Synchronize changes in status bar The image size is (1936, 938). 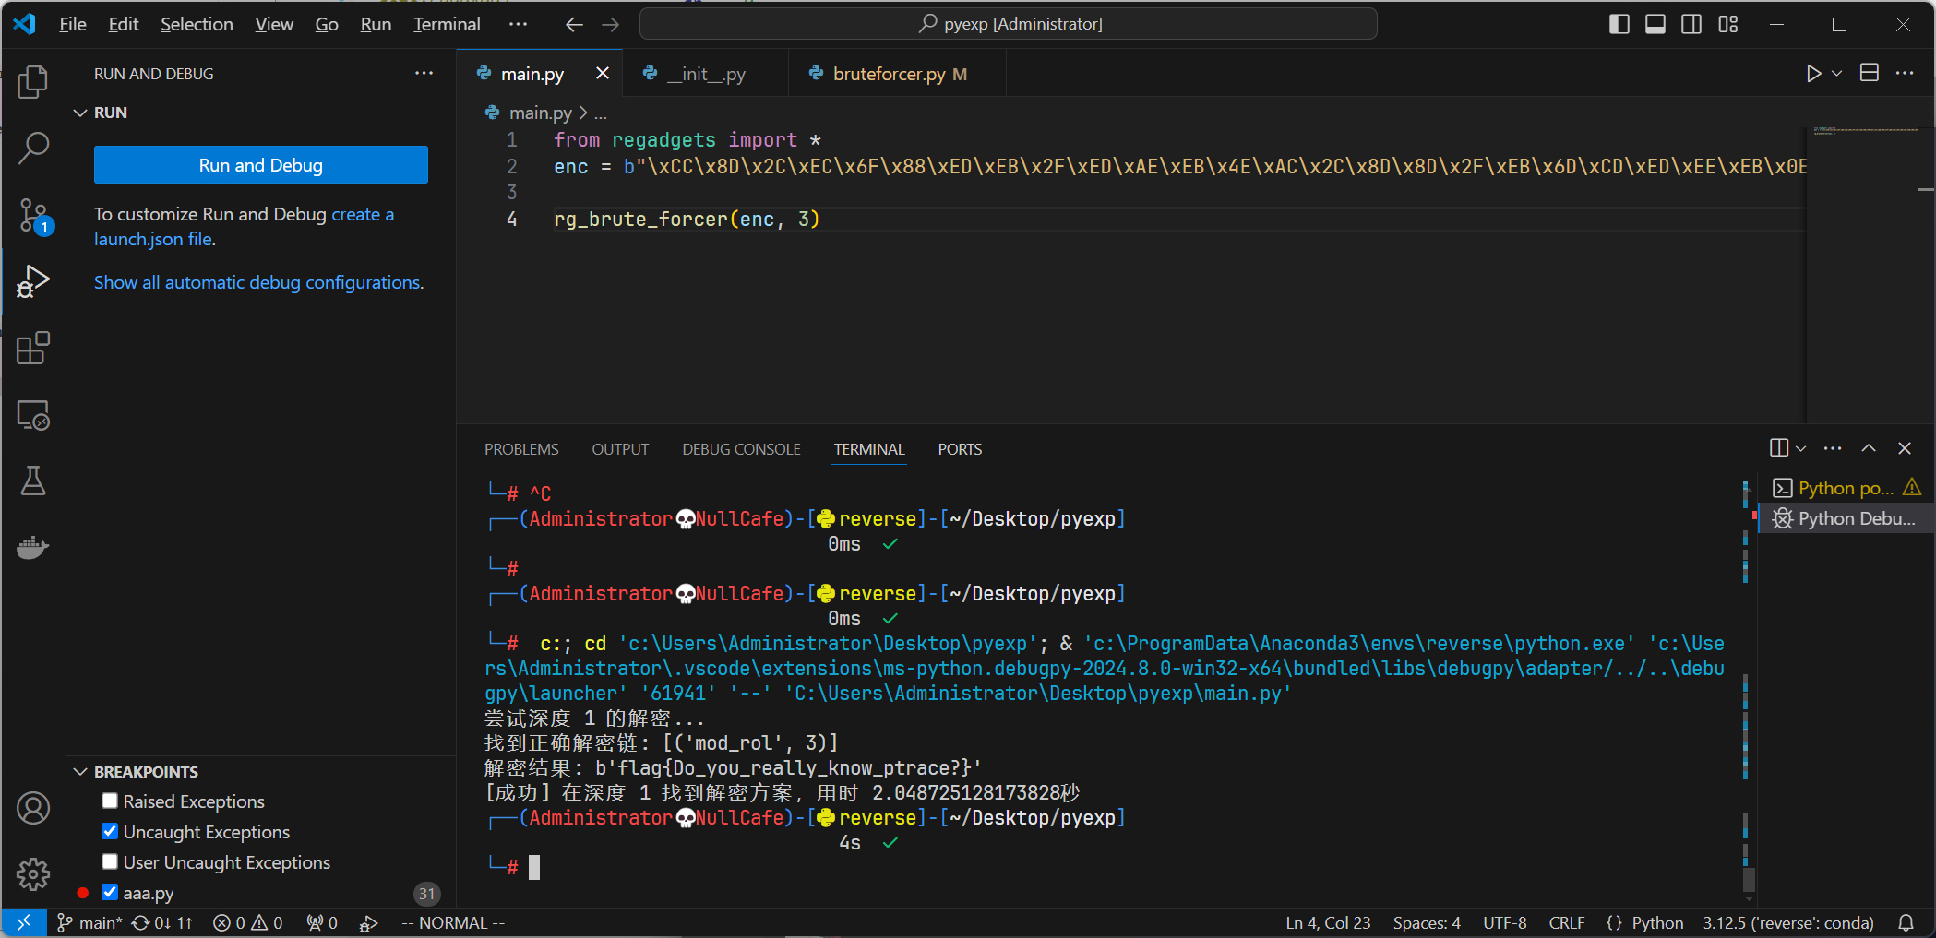coord(162,923)
